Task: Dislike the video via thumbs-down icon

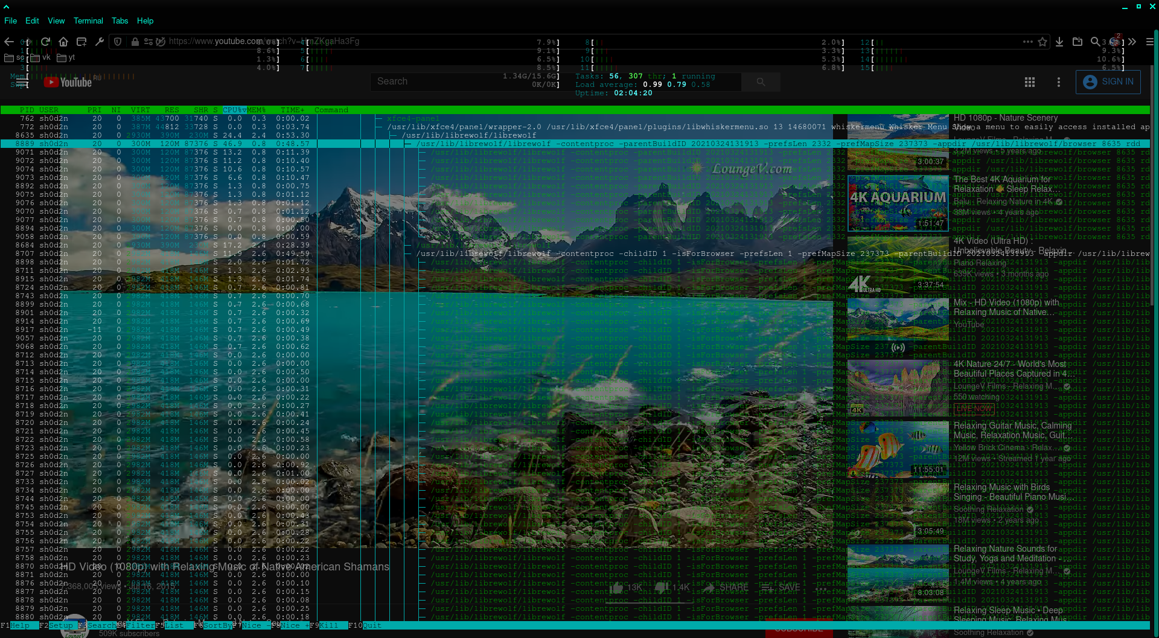Action: pos(662,587)
